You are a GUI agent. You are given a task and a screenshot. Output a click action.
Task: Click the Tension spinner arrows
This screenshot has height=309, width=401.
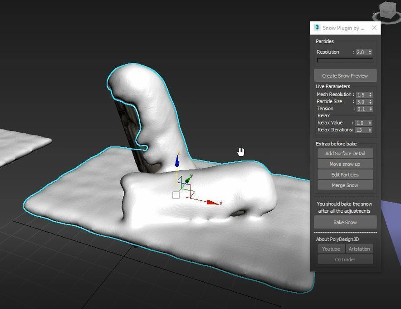(x=370, y=109)
